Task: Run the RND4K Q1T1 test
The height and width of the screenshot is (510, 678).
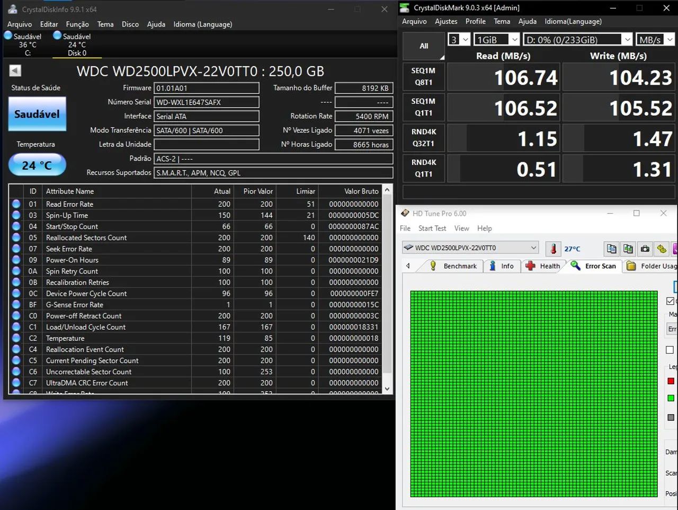Action: coord(424,168)
